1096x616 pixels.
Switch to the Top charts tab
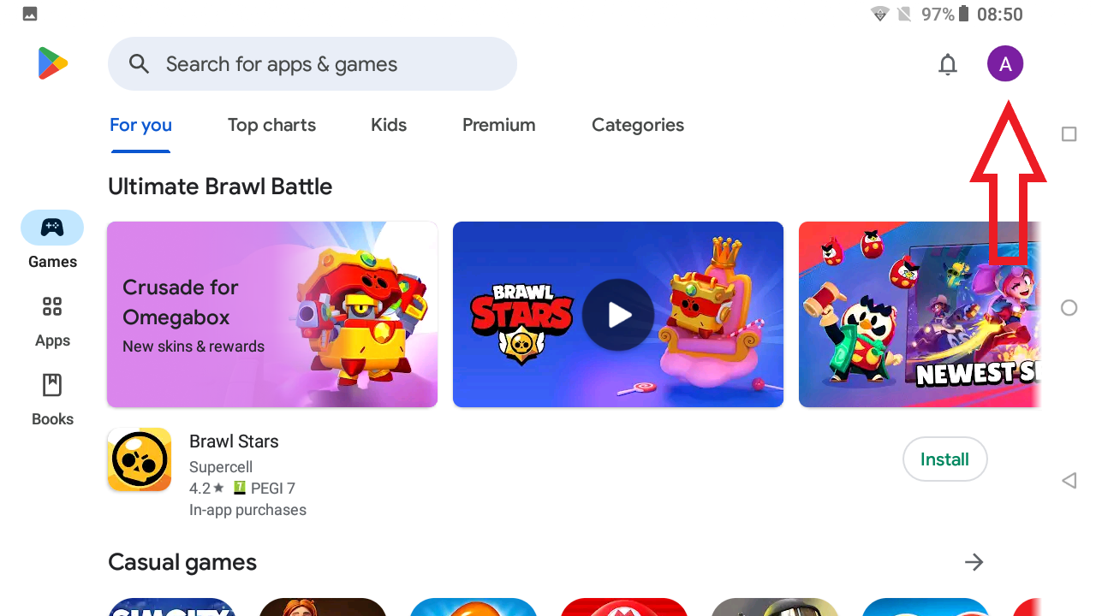(x=271, y=125)
